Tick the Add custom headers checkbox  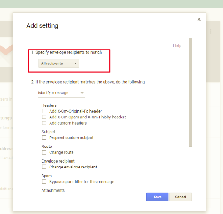(x=44, y=123)
